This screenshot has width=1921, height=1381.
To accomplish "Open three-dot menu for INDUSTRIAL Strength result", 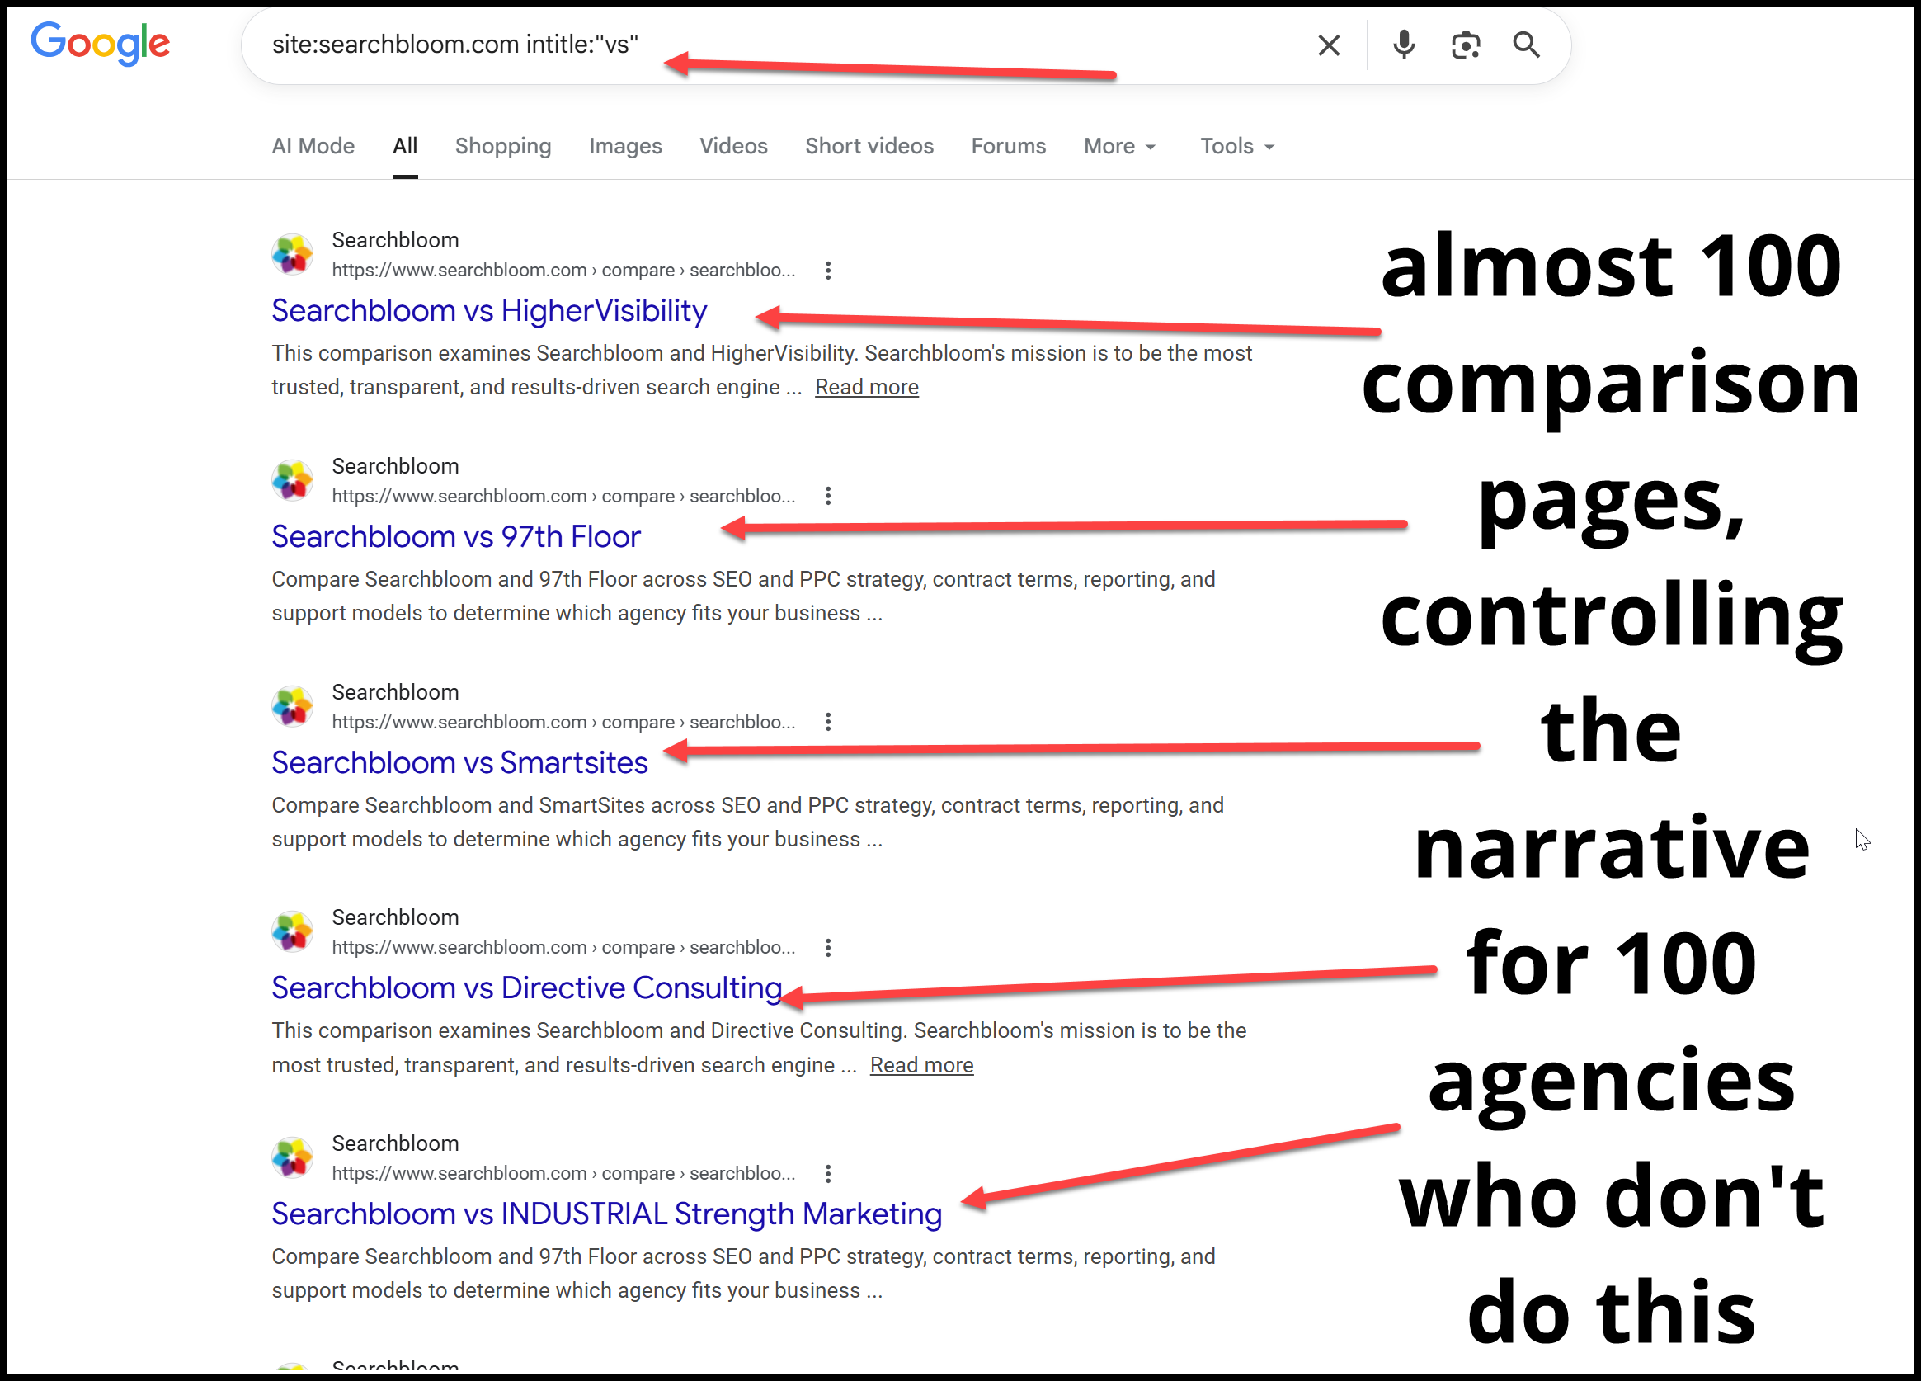I will [827, 1173].
